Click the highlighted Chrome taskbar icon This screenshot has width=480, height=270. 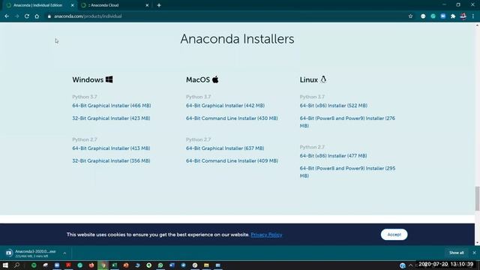(103, 265)
